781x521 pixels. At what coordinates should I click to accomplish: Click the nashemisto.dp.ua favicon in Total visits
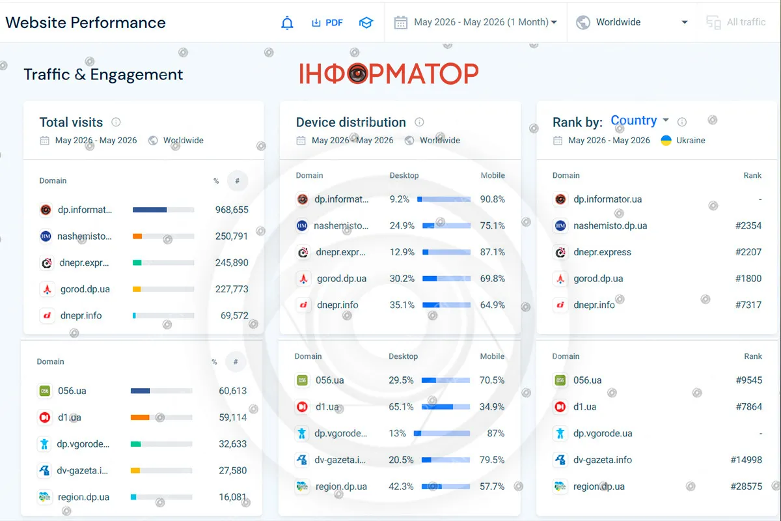point(46,236)
